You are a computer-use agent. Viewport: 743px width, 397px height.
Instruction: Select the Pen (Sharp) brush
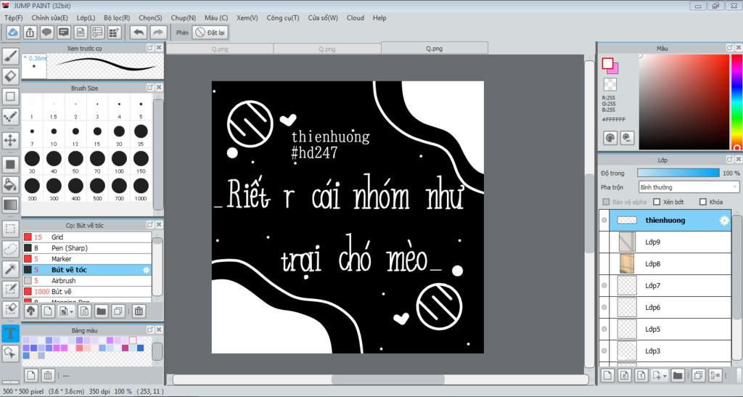pos(87,247)
